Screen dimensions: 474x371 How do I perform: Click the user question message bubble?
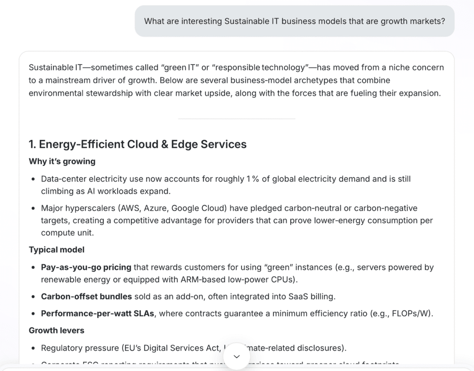point(294,21)
